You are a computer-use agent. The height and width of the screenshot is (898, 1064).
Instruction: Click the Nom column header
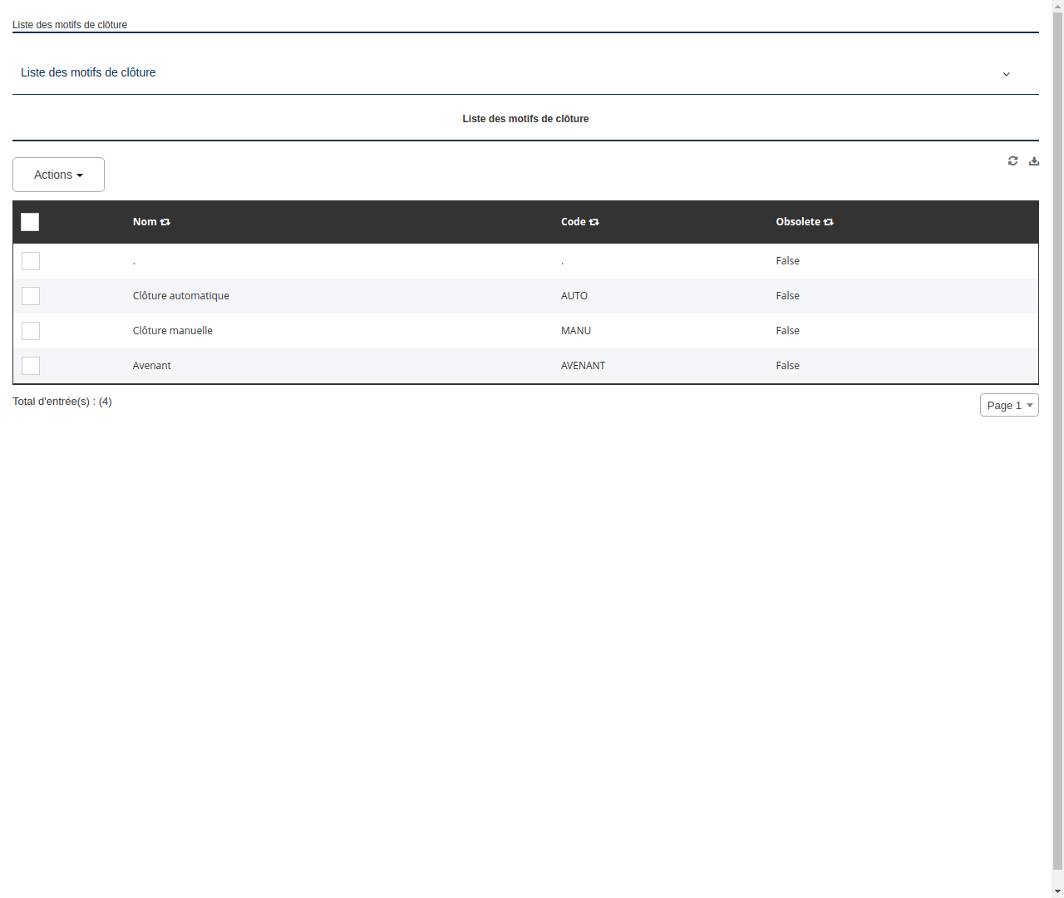145,221
